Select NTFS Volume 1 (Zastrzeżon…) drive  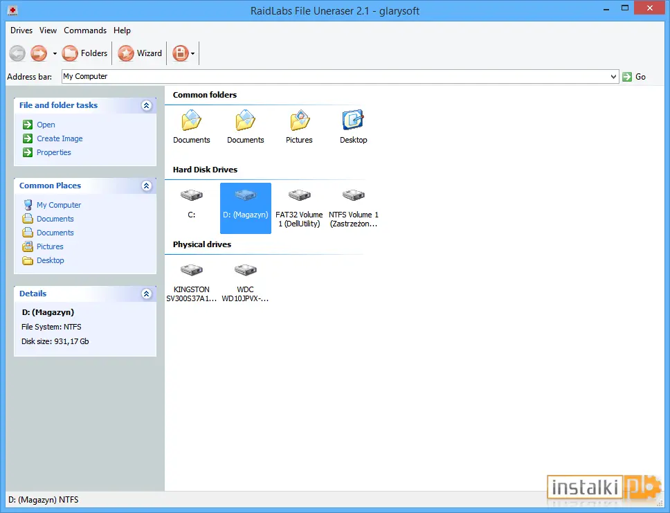pos(354,208)
